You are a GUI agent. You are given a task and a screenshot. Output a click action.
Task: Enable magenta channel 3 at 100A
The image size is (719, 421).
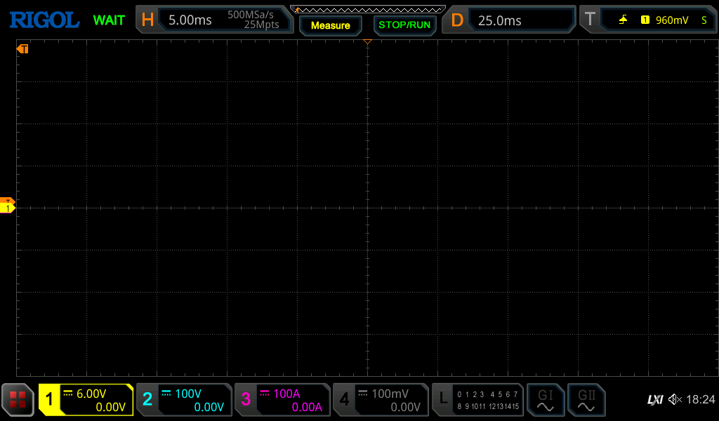point(282,400)
